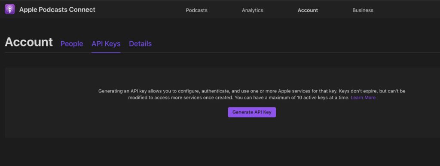Follow the Learn More link
Viewport: 440px width, 166px height.
click(363, 98)
